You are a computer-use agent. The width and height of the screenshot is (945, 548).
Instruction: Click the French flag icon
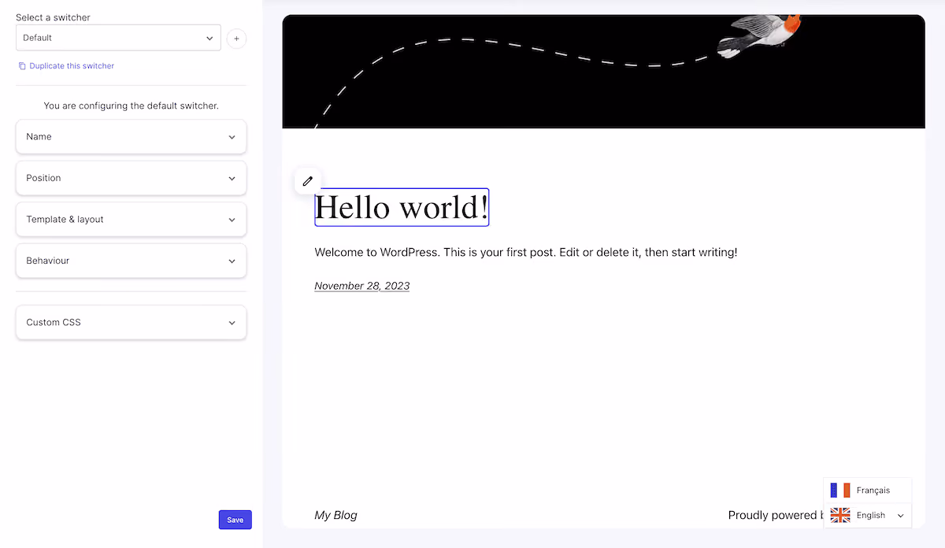(x=840, y=491)
